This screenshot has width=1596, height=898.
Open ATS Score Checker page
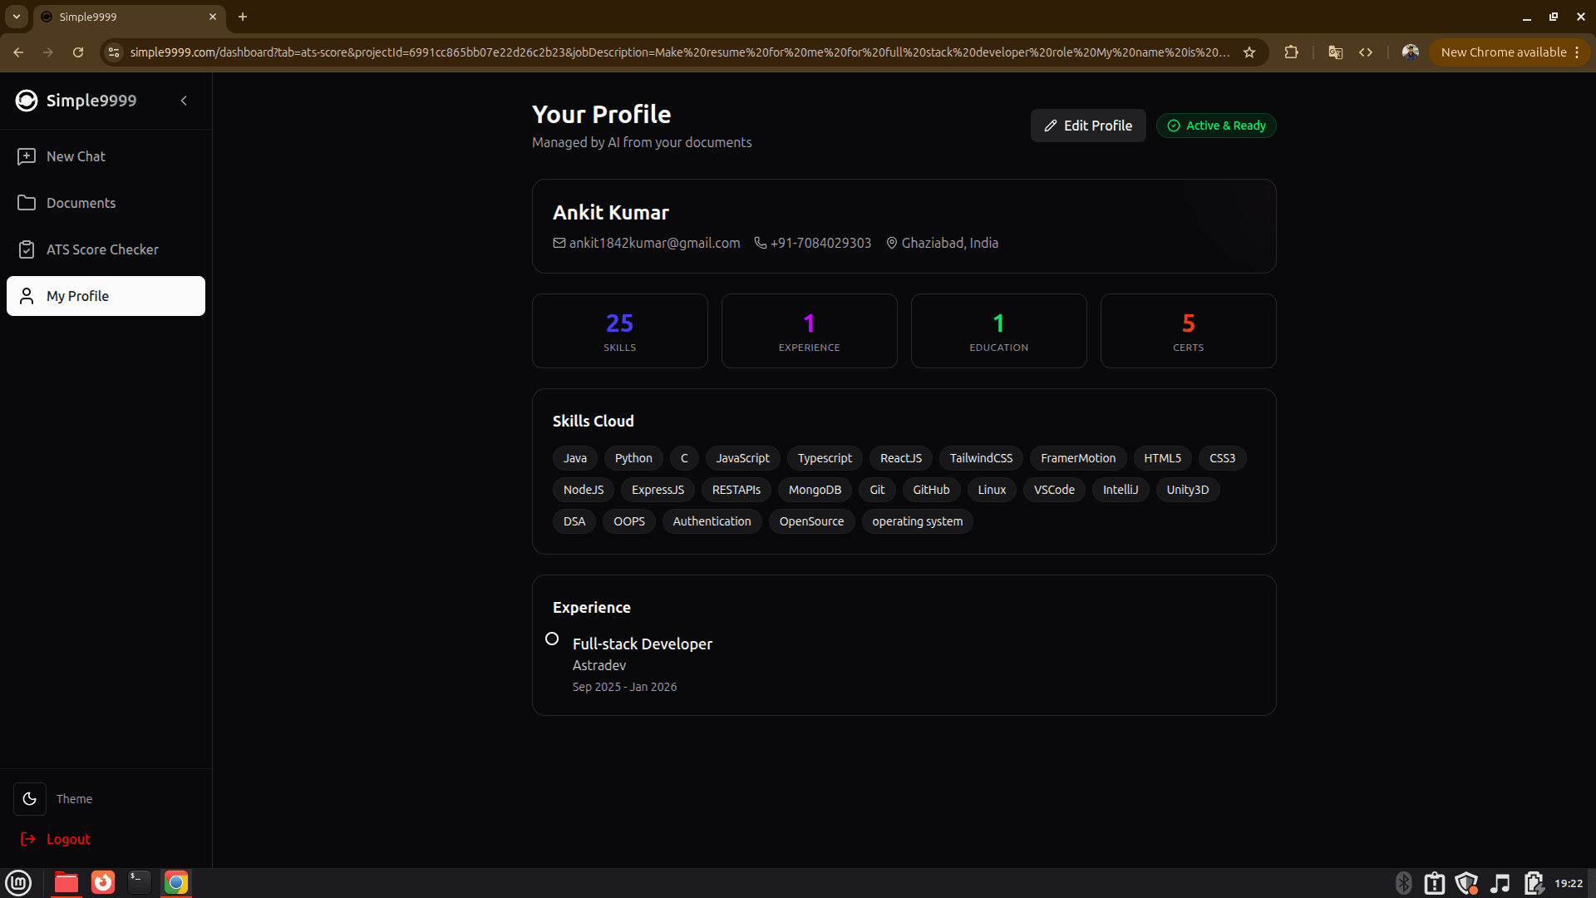pos(101,249)
